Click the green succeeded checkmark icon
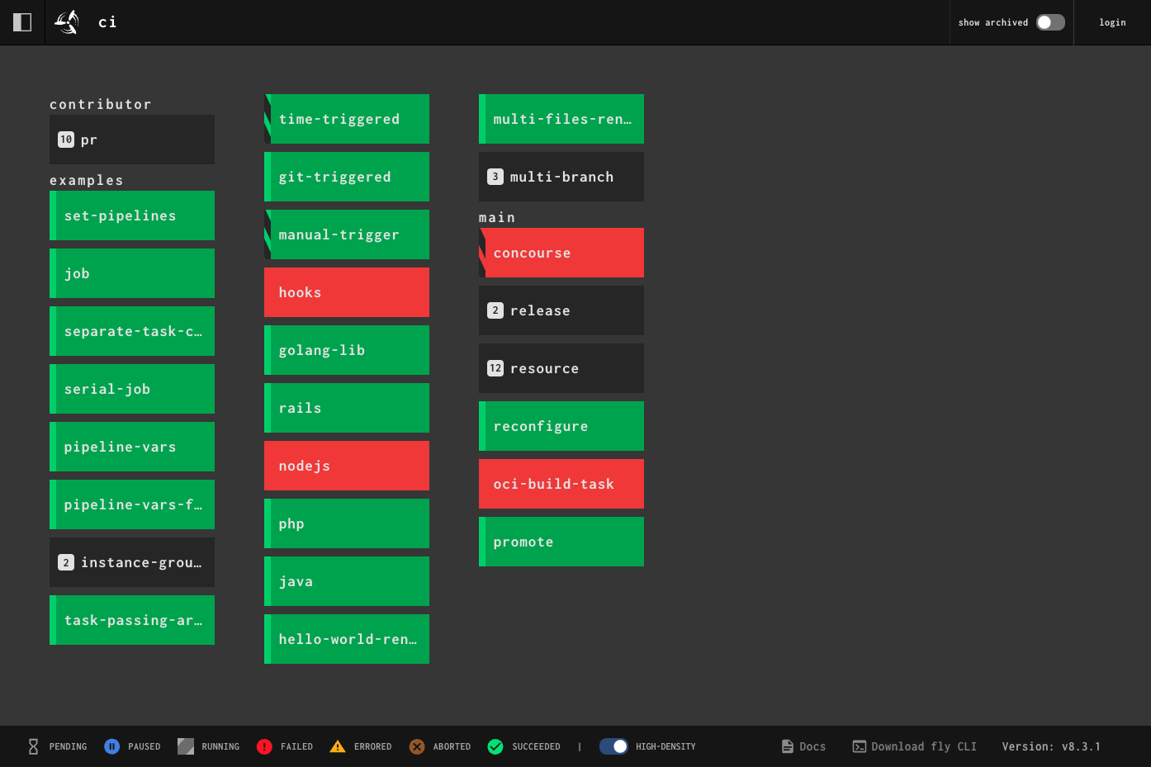This screenshot has width=1151, height=767. click(495, 746)
